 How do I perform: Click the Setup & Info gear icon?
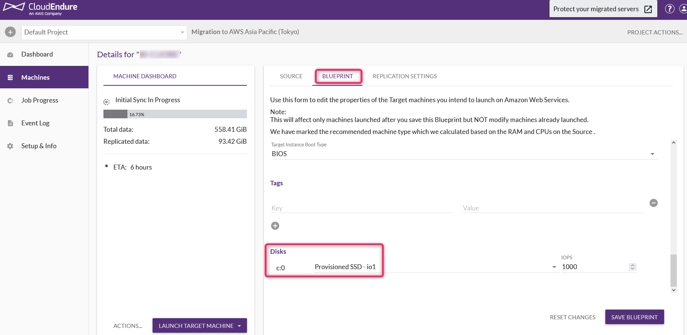10,146
